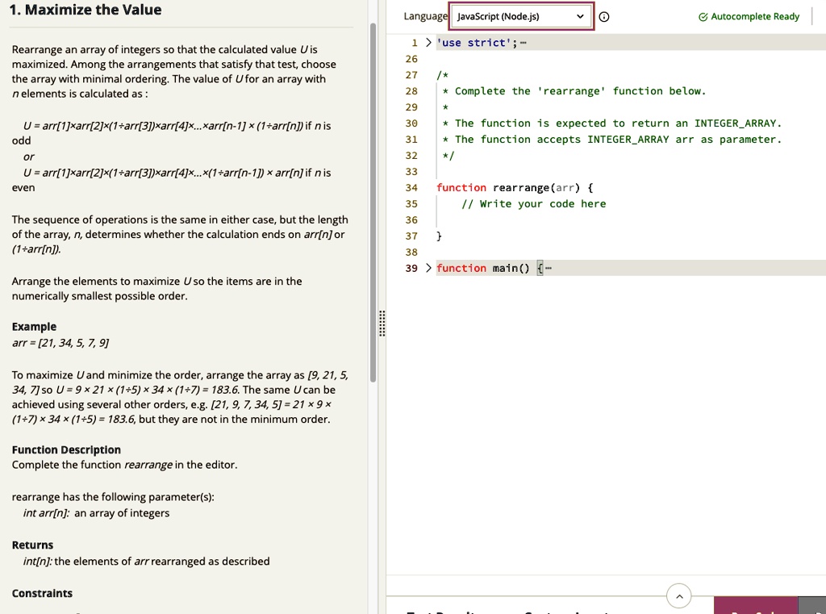826x614 pixels.
Task: Click line number 34 in the editor gutter
Action: point(411,187)
